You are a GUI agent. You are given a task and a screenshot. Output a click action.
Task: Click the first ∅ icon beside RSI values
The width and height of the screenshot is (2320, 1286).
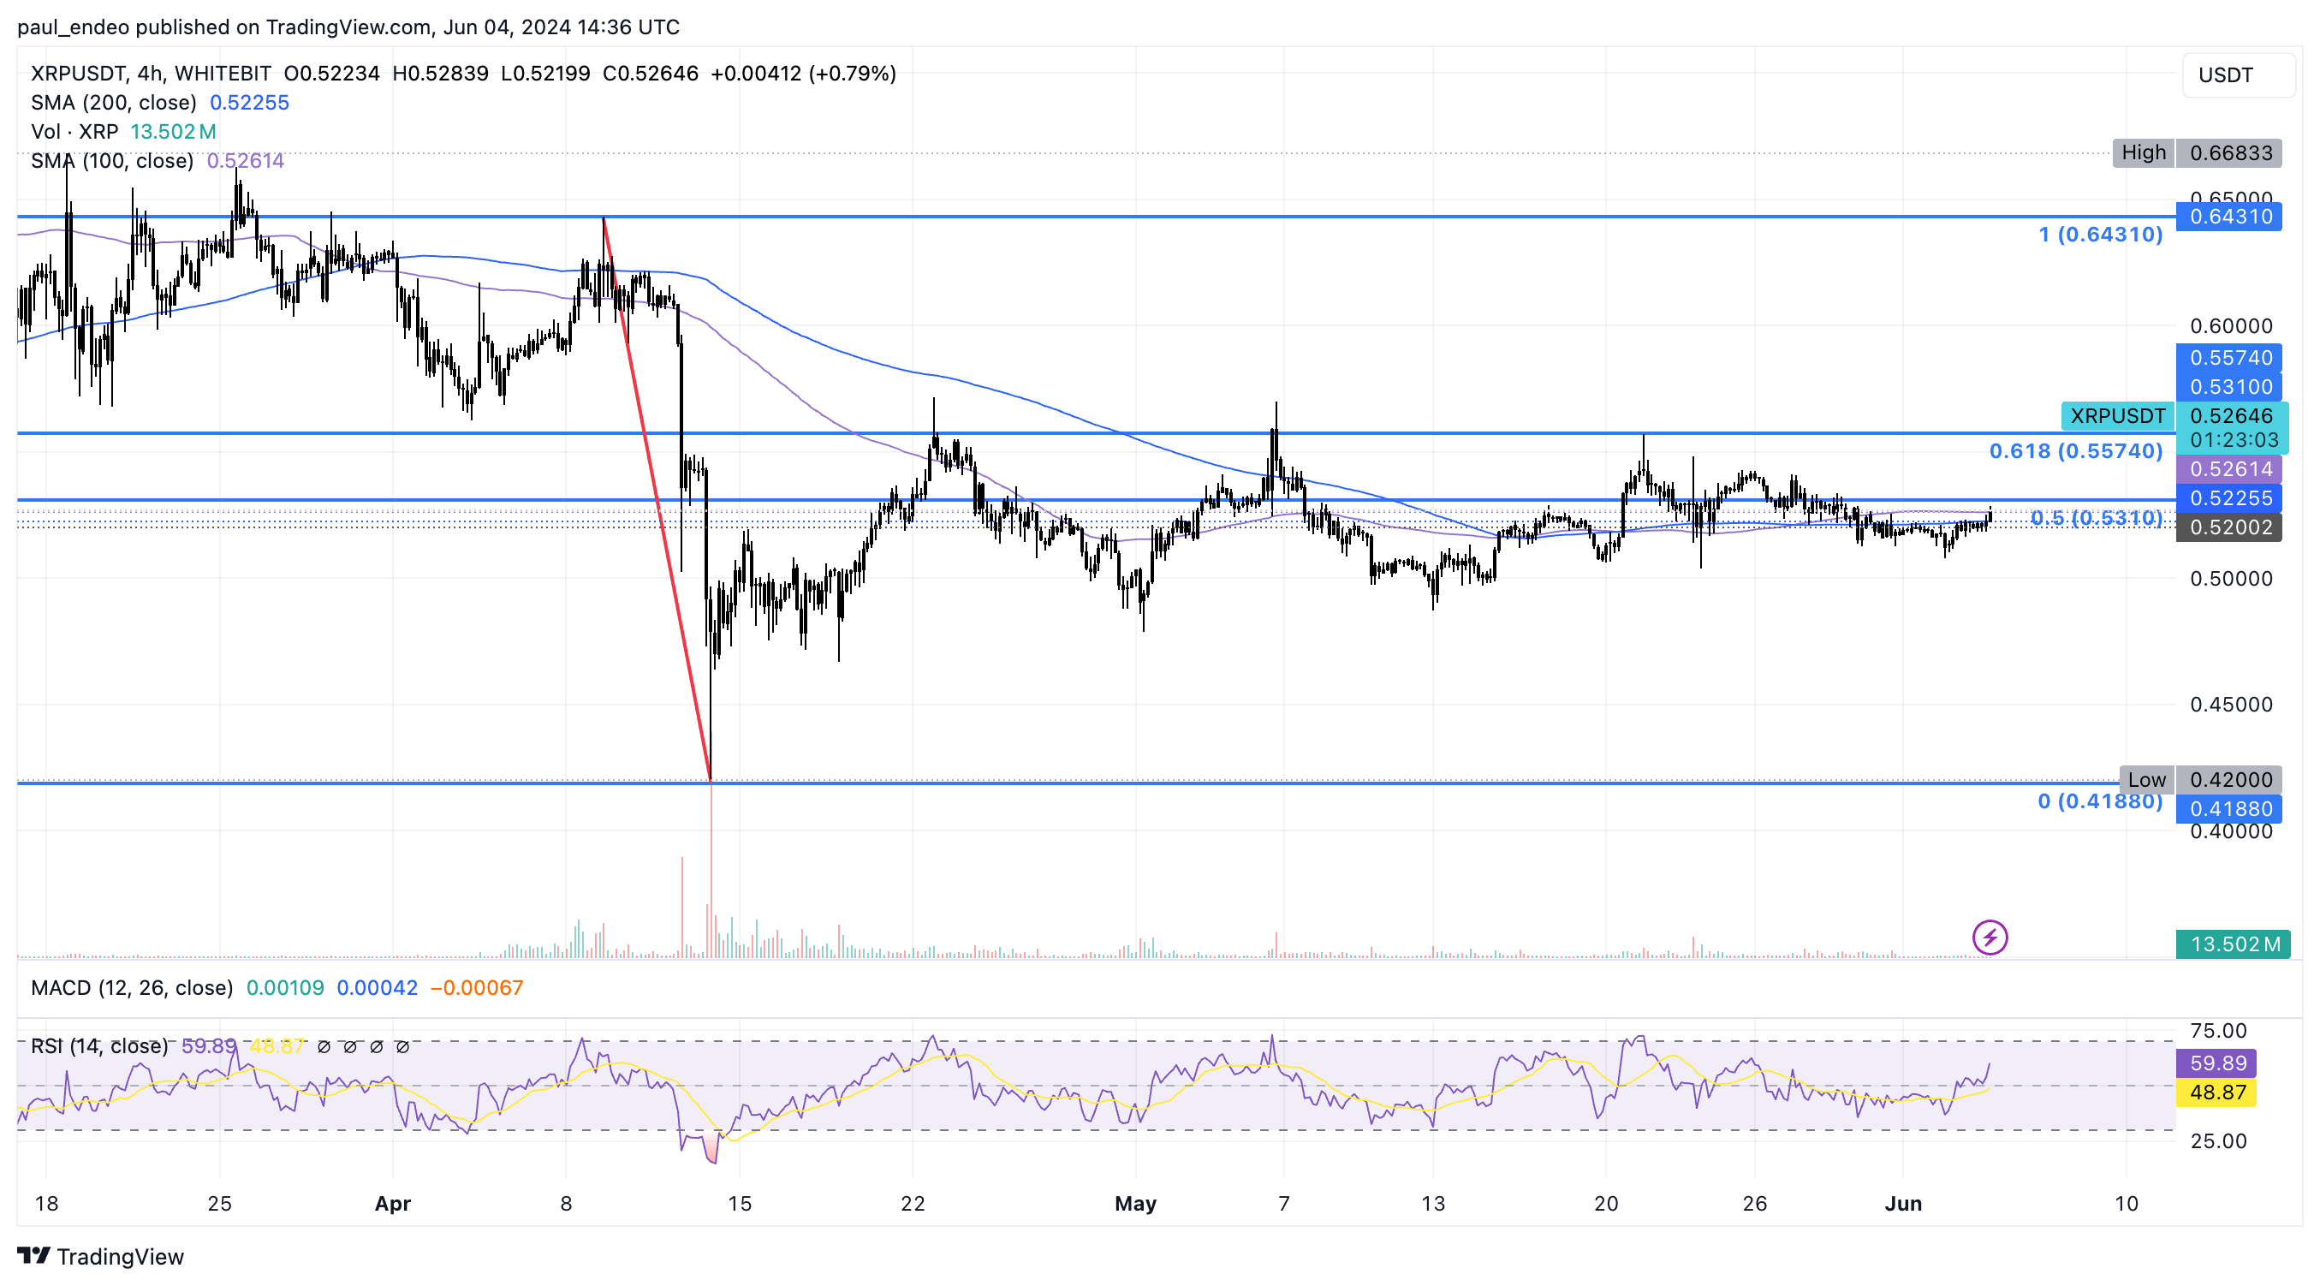(x=324, y=1046)
